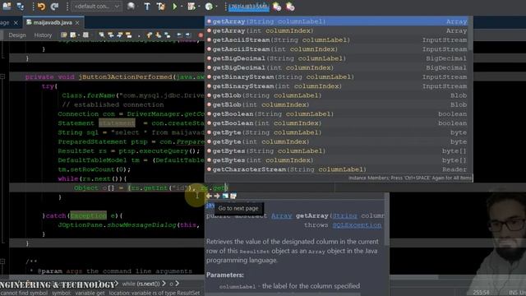Choose getBlob(String columnLabel) suggestion
This screenshot has height=296, width=526.
[x=336, y=95]
